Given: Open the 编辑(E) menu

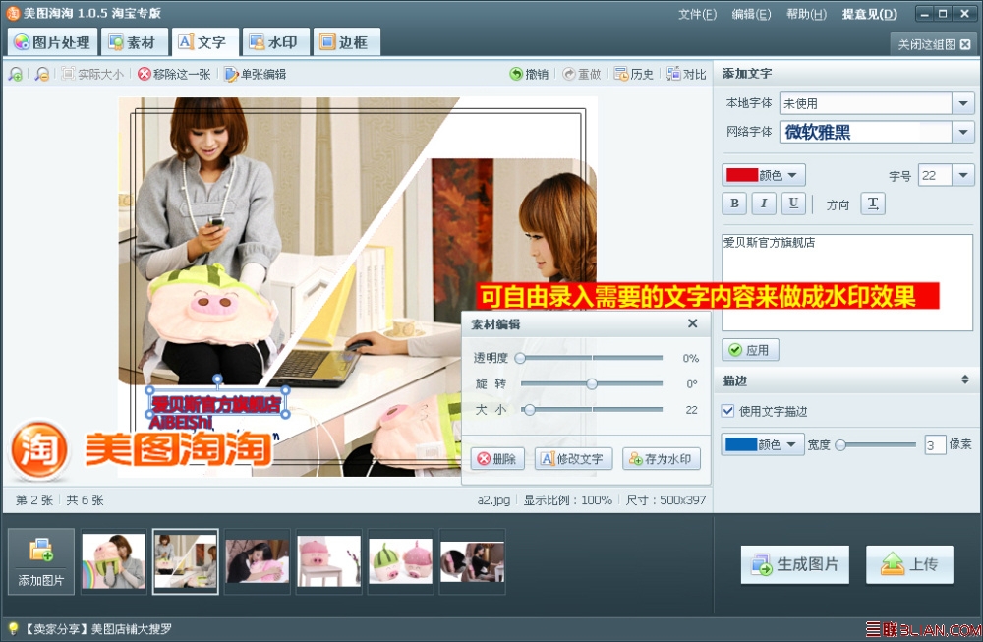Looking at the screenshot, I should tap(751, 14).
